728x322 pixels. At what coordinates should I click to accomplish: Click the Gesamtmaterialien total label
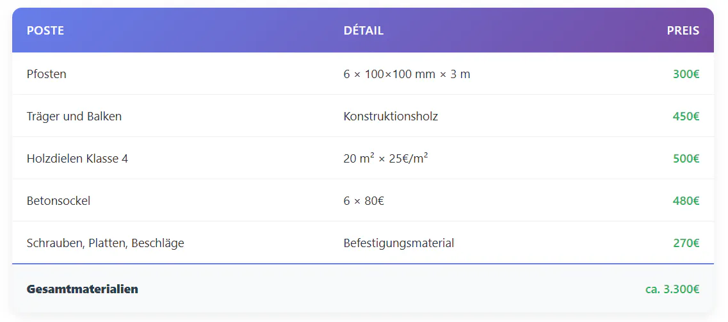point(82,289)
